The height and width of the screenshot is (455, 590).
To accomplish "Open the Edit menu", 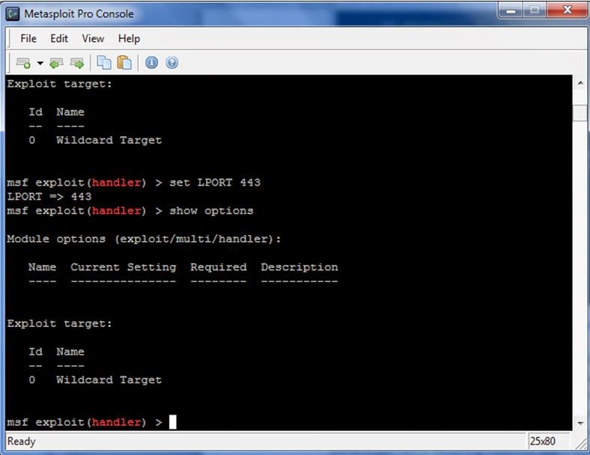I will coord(59,38).
